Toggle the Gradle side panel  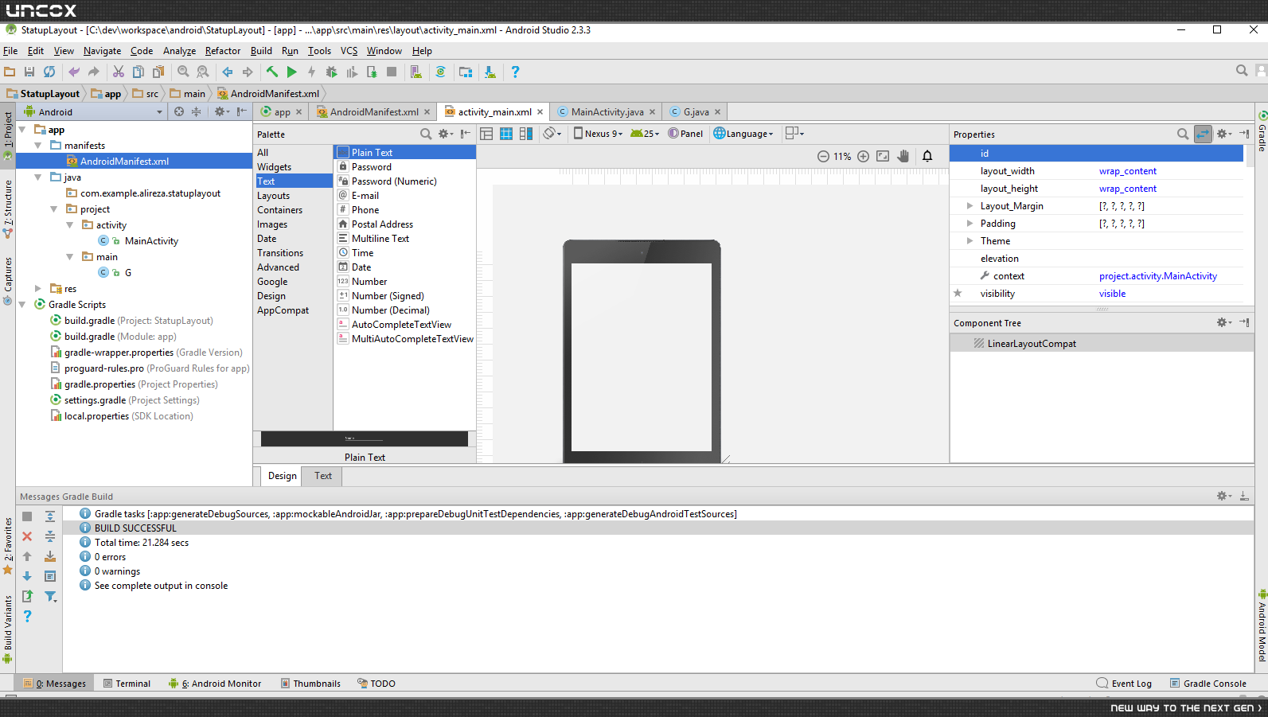click(1262, 132)
